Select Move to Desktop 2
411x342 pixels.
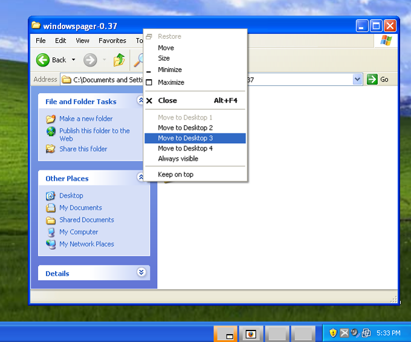tap(195, 127)
